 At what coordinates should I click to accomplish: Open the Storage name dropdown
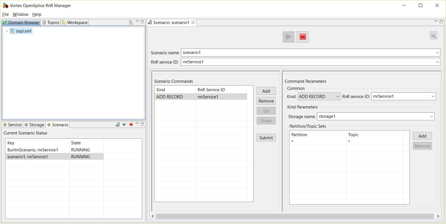click(x=432, y=116)
